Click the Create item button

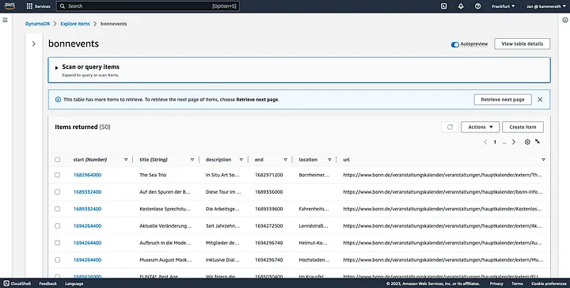(522, 127)
